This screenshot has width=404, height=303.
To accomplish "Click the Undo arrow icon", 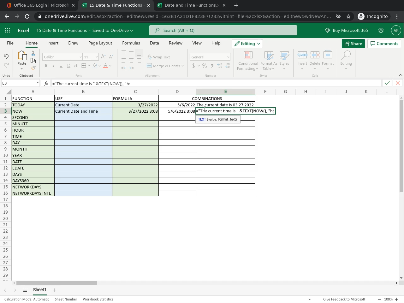I will tap(6, 56).
